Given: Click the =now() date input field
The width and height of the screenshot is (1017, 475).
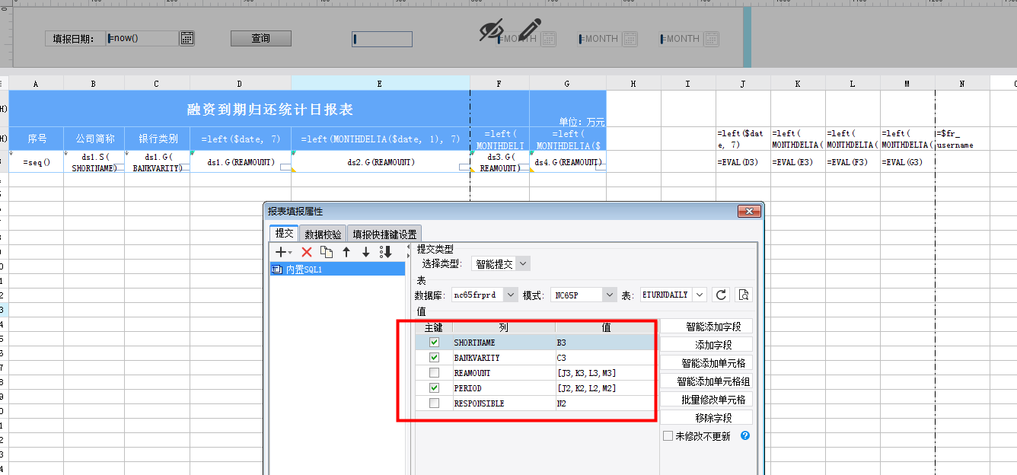Looking at the screenshot, I should pyautogui.click(x=142, y=38).
